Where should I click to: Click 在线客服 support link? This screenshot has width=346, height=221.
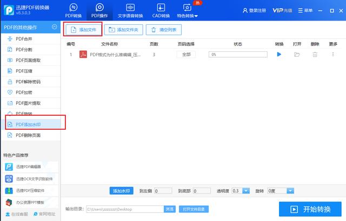17,214
